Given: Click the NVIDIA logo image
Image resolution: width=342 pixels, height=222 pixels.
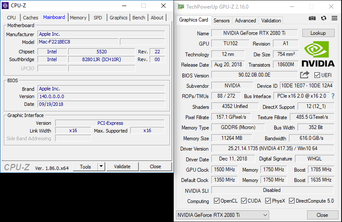Looking at the screenshot, I should [318, 54].
